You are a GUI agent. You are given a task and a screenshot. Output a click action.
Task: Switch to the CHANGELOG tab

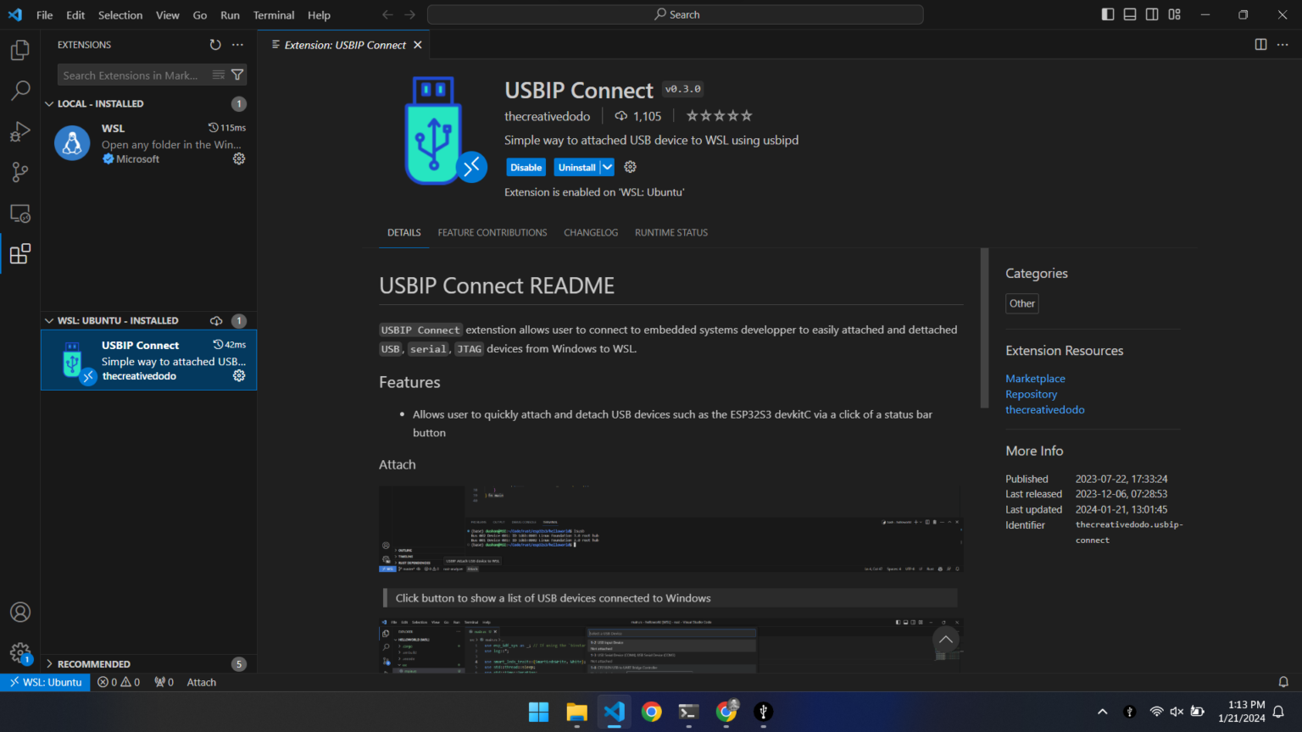click(591, 232)
